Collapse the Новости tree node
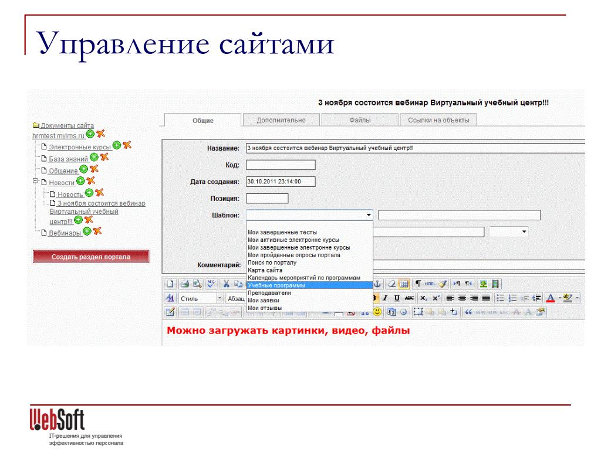Screen dimensions: 601x450 35,181
